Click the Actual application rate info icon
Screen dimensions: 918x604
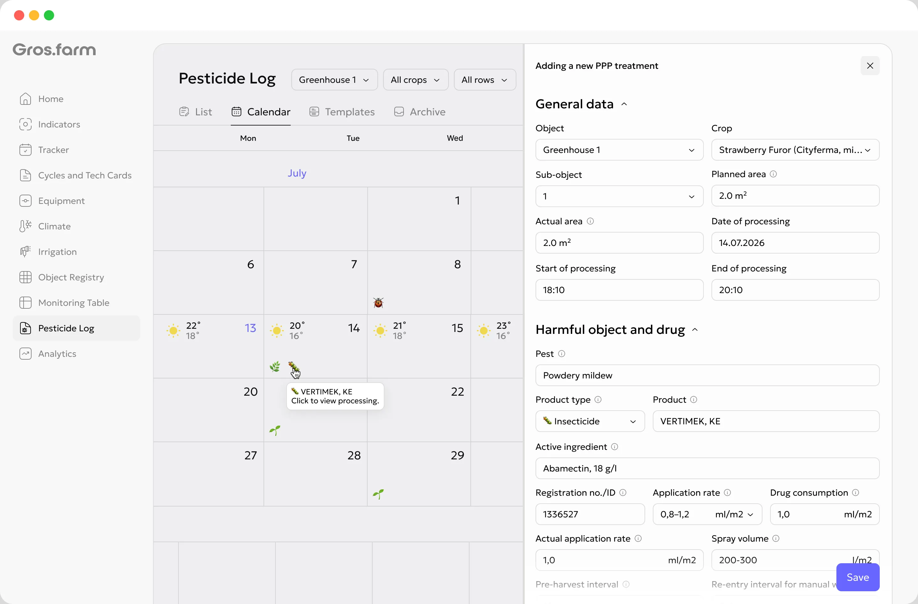click(638, 538)
